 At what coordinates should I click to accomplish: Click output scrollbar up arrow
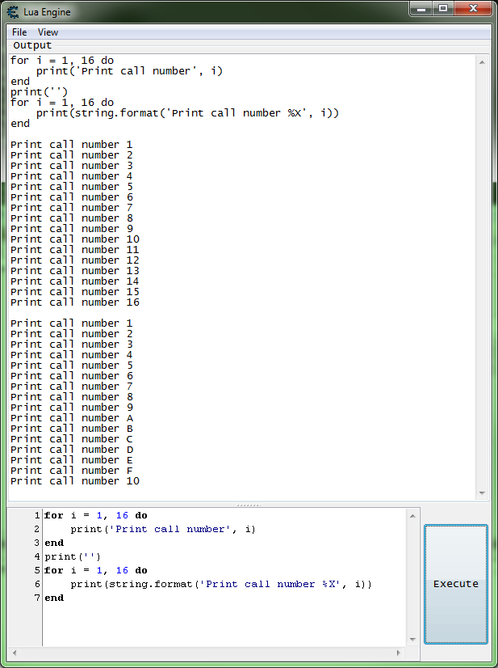482,62
